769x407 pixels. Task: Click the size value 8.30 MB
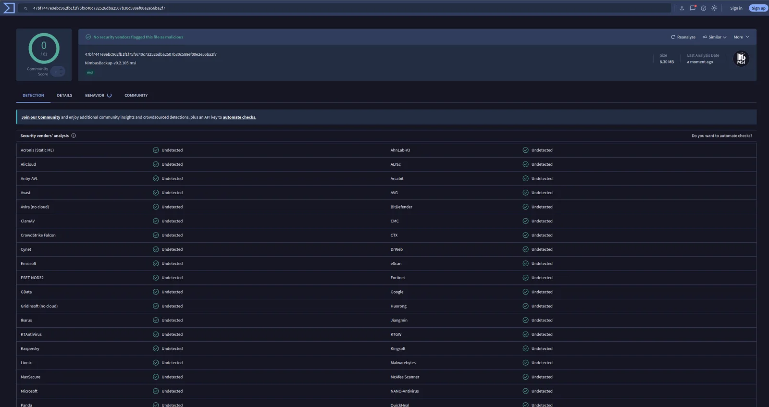[667, 62]
